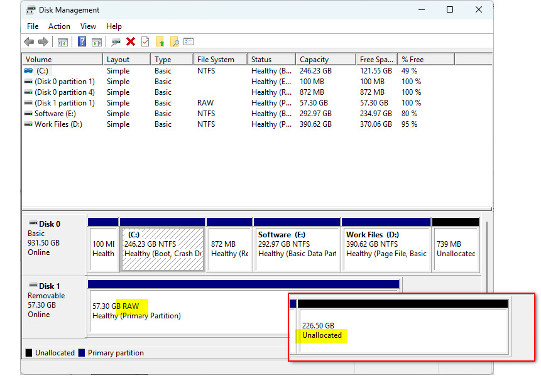The height and width of the screenshot is (378, 541).
Task: Click the disk pane vertical scrollbar
Action: click(487, 257)
